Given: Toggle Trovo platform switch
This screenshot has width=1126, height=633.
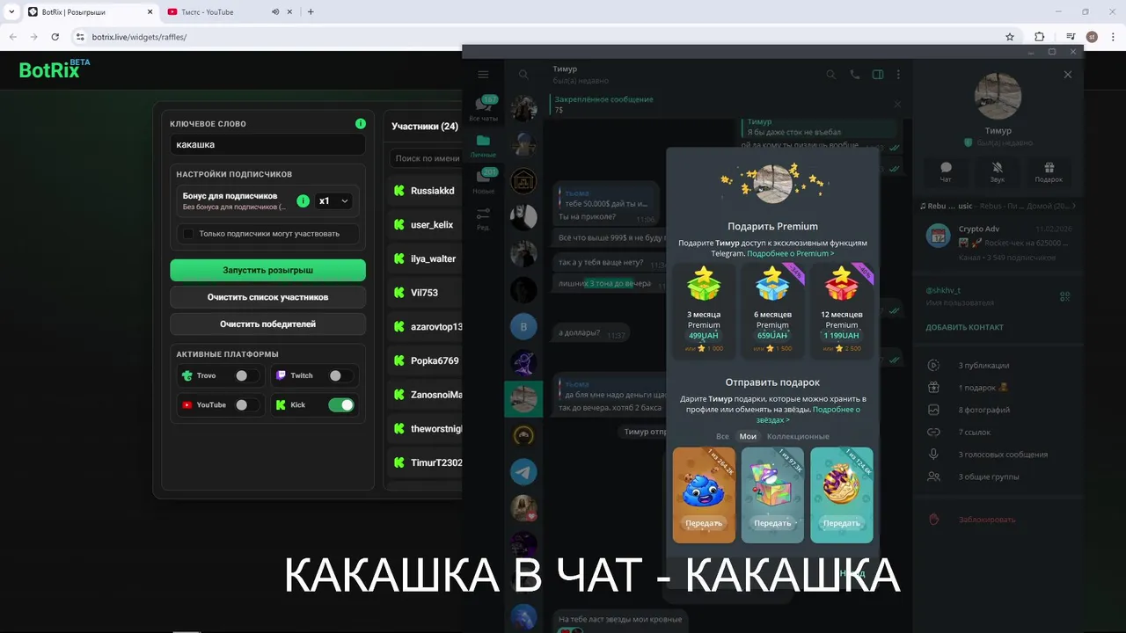Looking at the screenshot, I should (247, 375).
